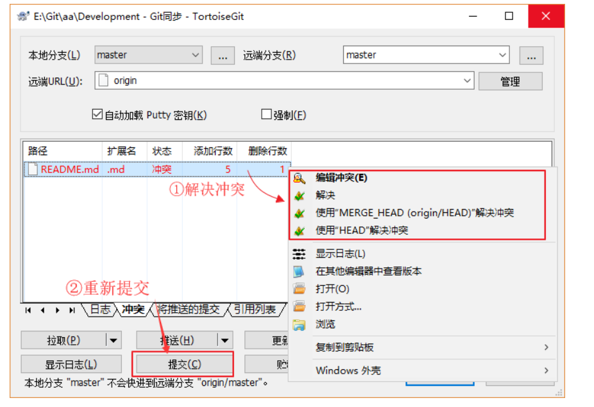The image size is (594, 407).
Task: Enable the 强制 force checkbox
Action: pos(267,115)
